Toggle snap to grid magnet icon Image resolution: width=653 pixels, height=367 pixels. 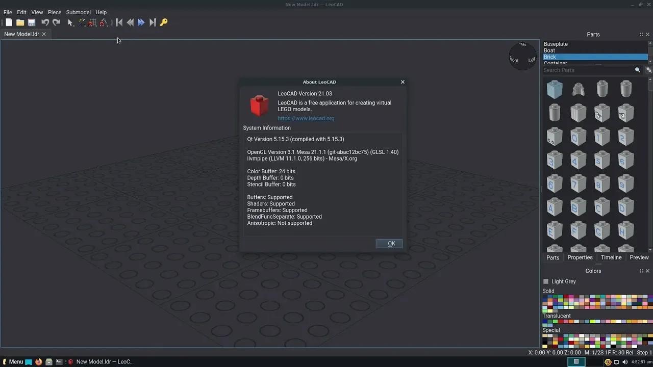click(x=92, y=22)
